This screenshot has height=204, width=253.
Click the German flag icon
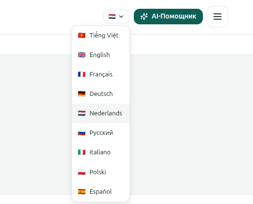(82, 93)
